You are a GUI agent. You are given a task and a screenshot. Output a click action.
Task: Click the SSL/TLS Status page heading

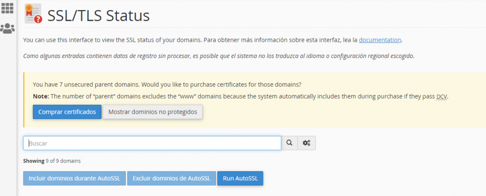pyautogui.click(x=99, y=16)
